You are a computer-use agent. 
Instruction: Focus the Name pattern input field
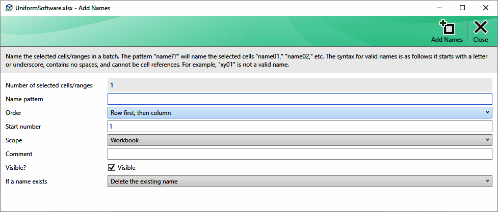tap(300, 99)
